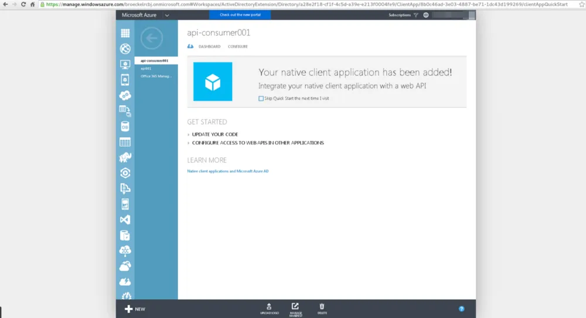This screenshot has height=318, width=586.
Task: Click the browser back arrow
Action: (5, 5)
